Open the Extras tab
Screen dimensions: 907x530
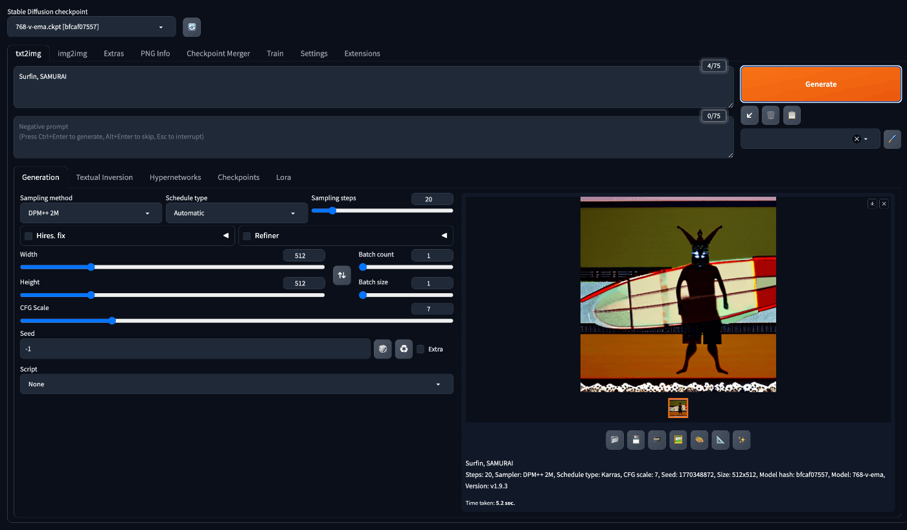[x=114, y=53]
